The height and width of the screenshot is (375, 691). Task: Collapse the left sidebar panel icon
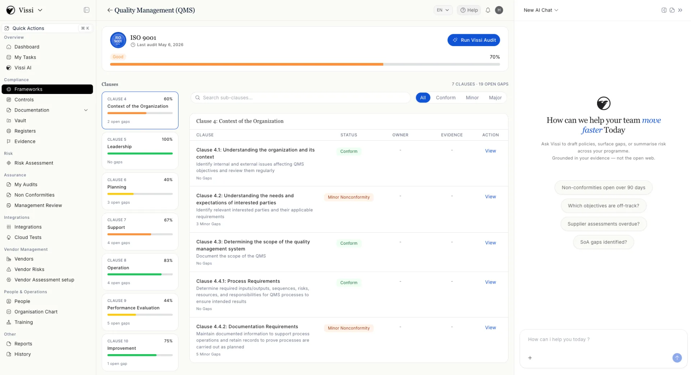pyautogui.click(x=86, y=10)
